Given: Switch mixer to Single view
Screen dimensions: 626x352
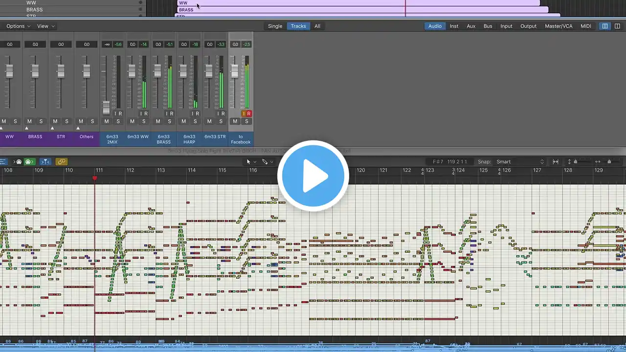Looking at the screenshot, I should [x=275, y=26].
